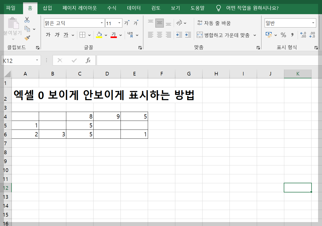The image size is (322, 226).
Task: Open the 일반 number format dropdown
Action: click(x=314, y=23)
